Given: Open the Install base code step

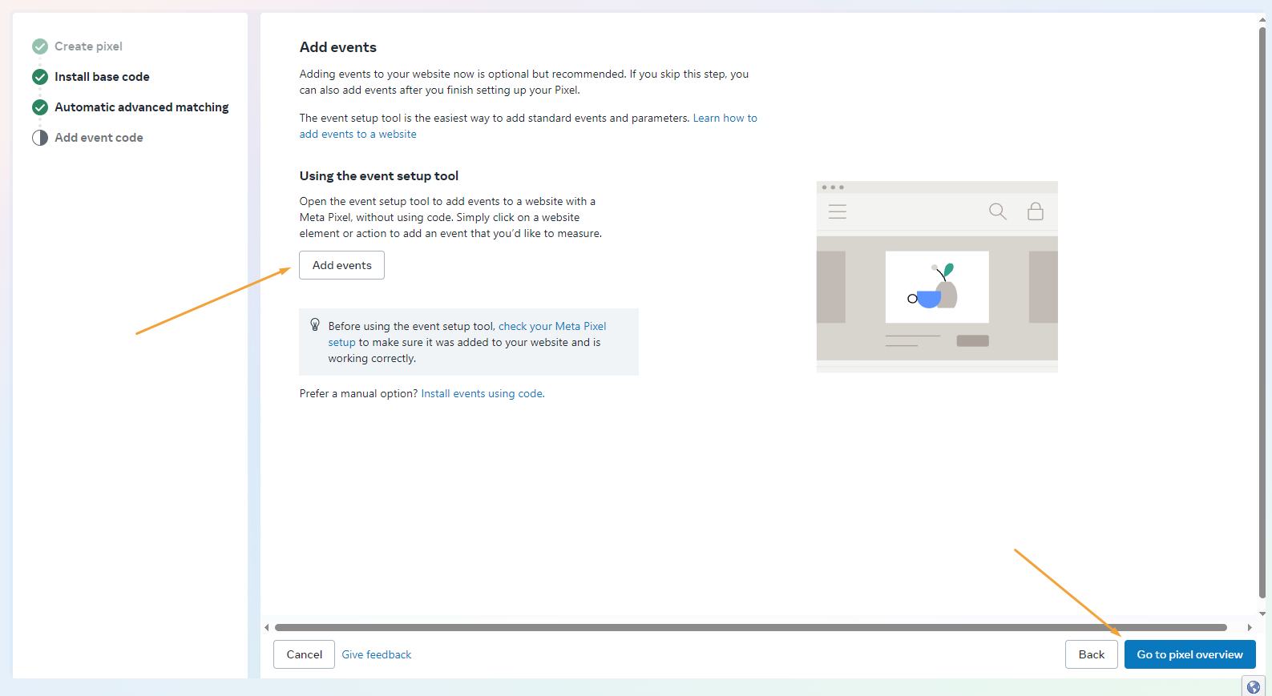Looking at the screenshot, I should click(x=102, y=77).
